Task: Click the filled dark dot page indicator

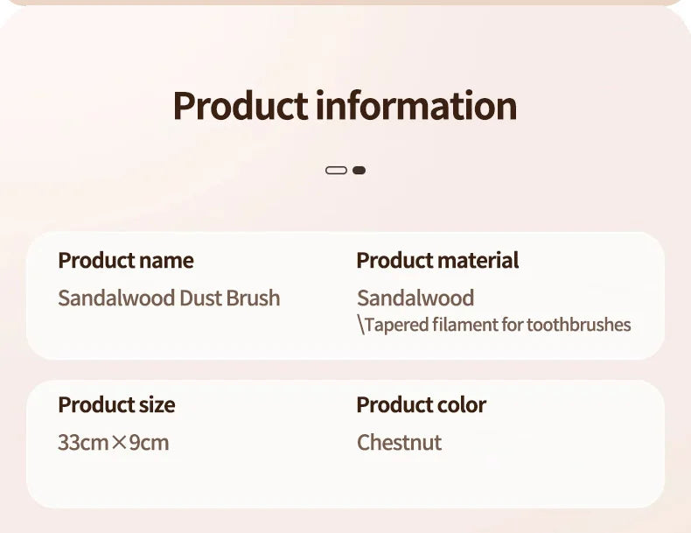Action: pos(359,170)
